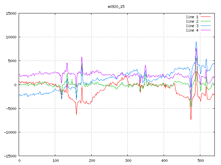This screenshot has width=221, height=165.
Task: Select the "line 4" legend label
Action: pyautogui.click(x=192, y=30)
